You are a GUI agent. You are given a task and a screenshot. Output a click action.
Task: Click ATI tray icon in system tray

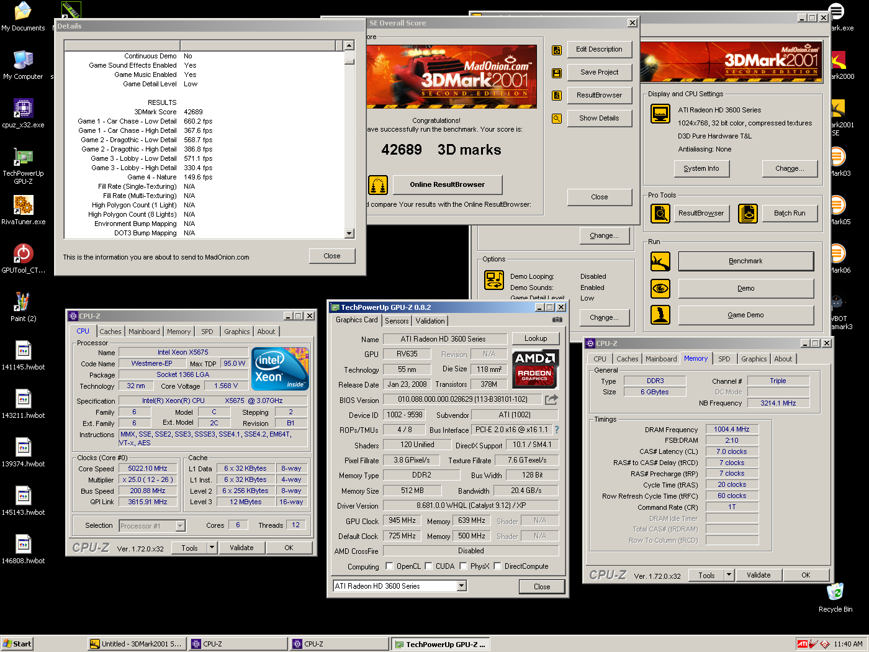pyautogui.click(x=803, y=644)
